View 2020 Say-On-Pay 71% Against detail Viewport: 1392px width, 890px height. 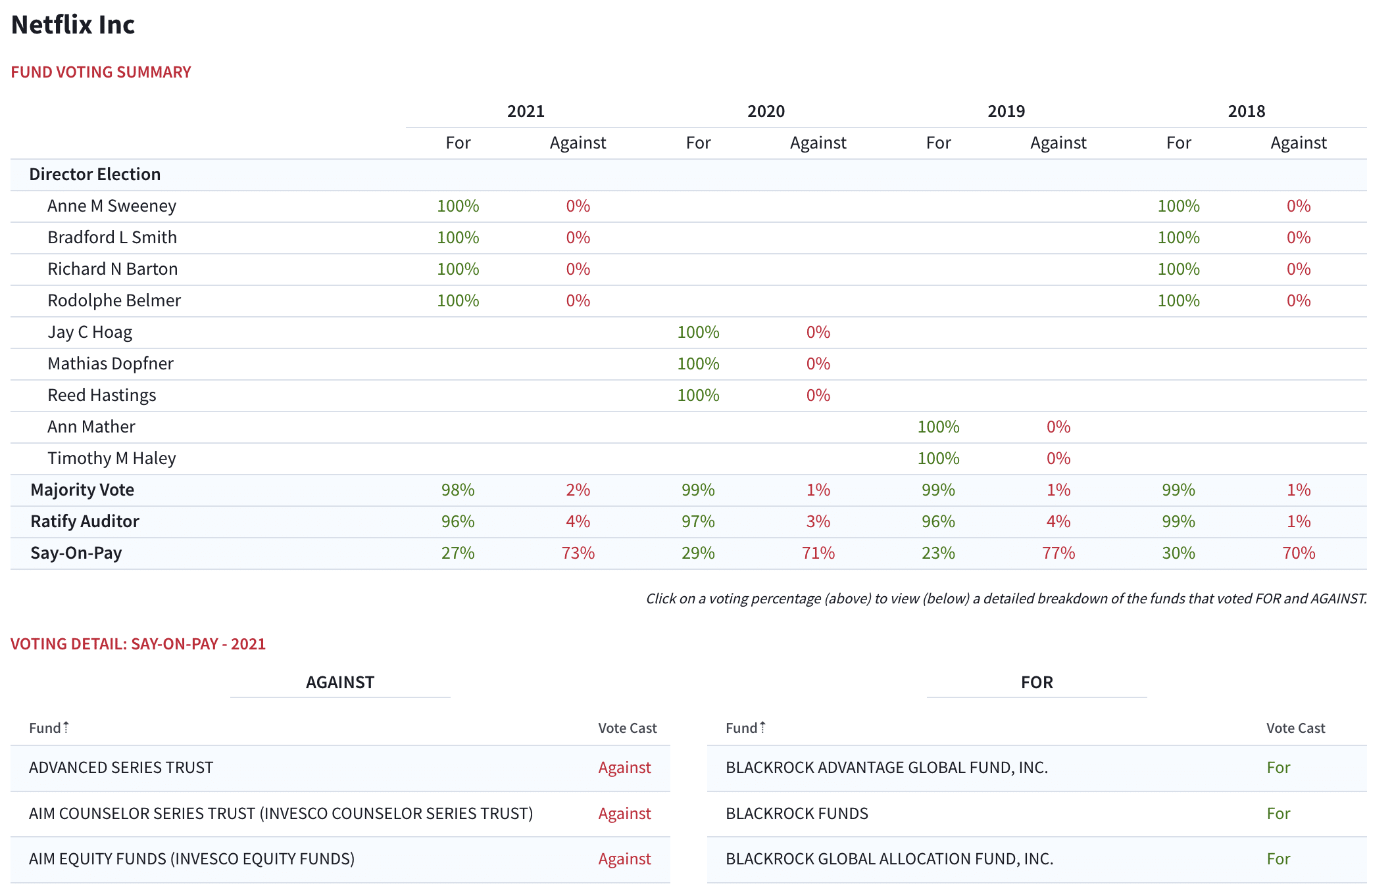(818, 553)
